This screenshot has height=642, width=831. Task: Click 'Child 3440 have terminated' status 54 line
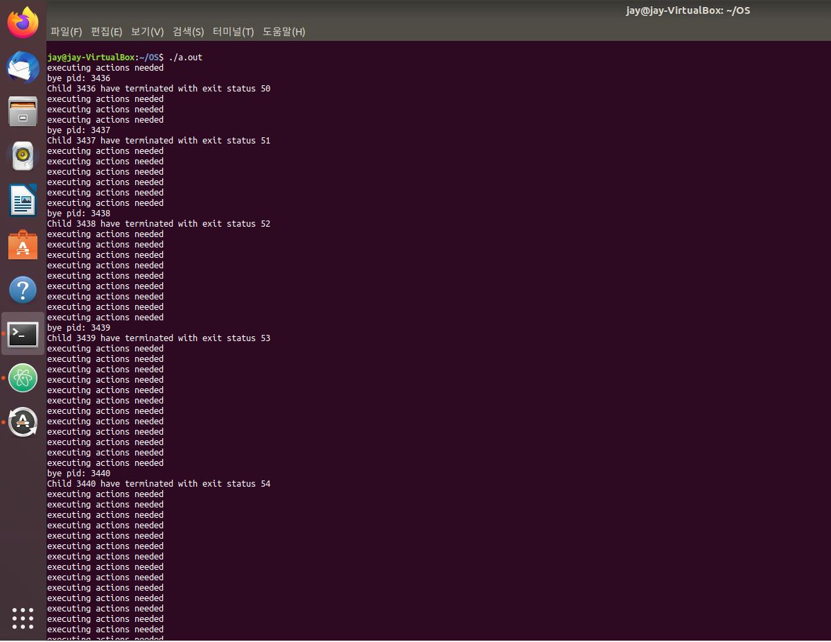pos(159,484)
